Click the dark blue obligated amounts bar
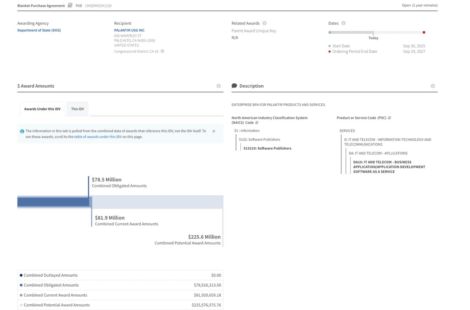 [x=53, y=202]
